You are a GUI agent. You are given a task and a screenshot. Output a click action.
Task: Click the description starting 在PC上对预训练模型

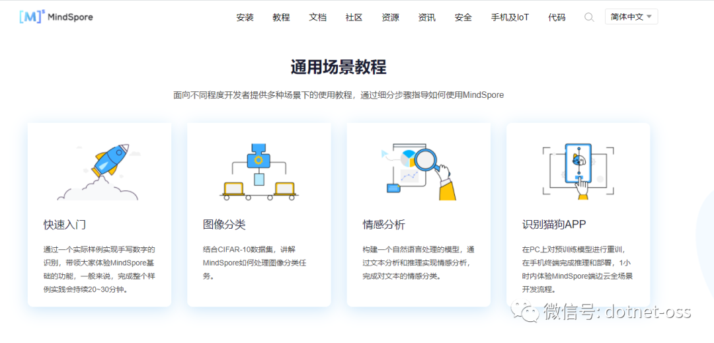578,269
